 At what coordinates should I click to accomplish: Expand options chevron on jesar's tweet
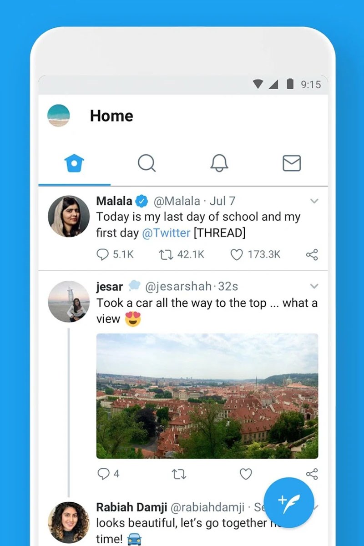[x=314, y=286]
